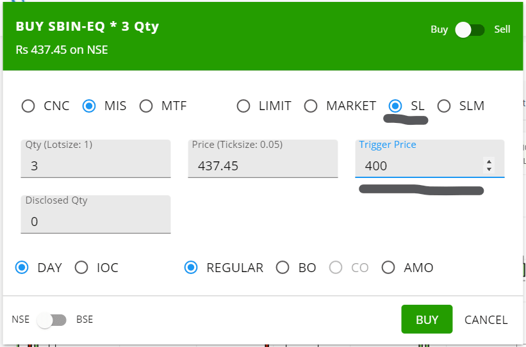Click the Price input field

click(263, 159)
